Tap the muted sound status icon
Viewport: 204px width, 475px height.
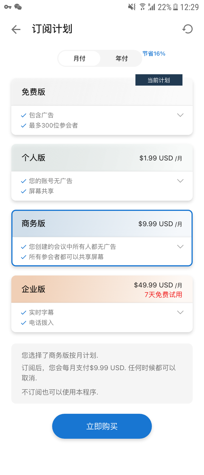pyautogui.click(x=132, y=7)
